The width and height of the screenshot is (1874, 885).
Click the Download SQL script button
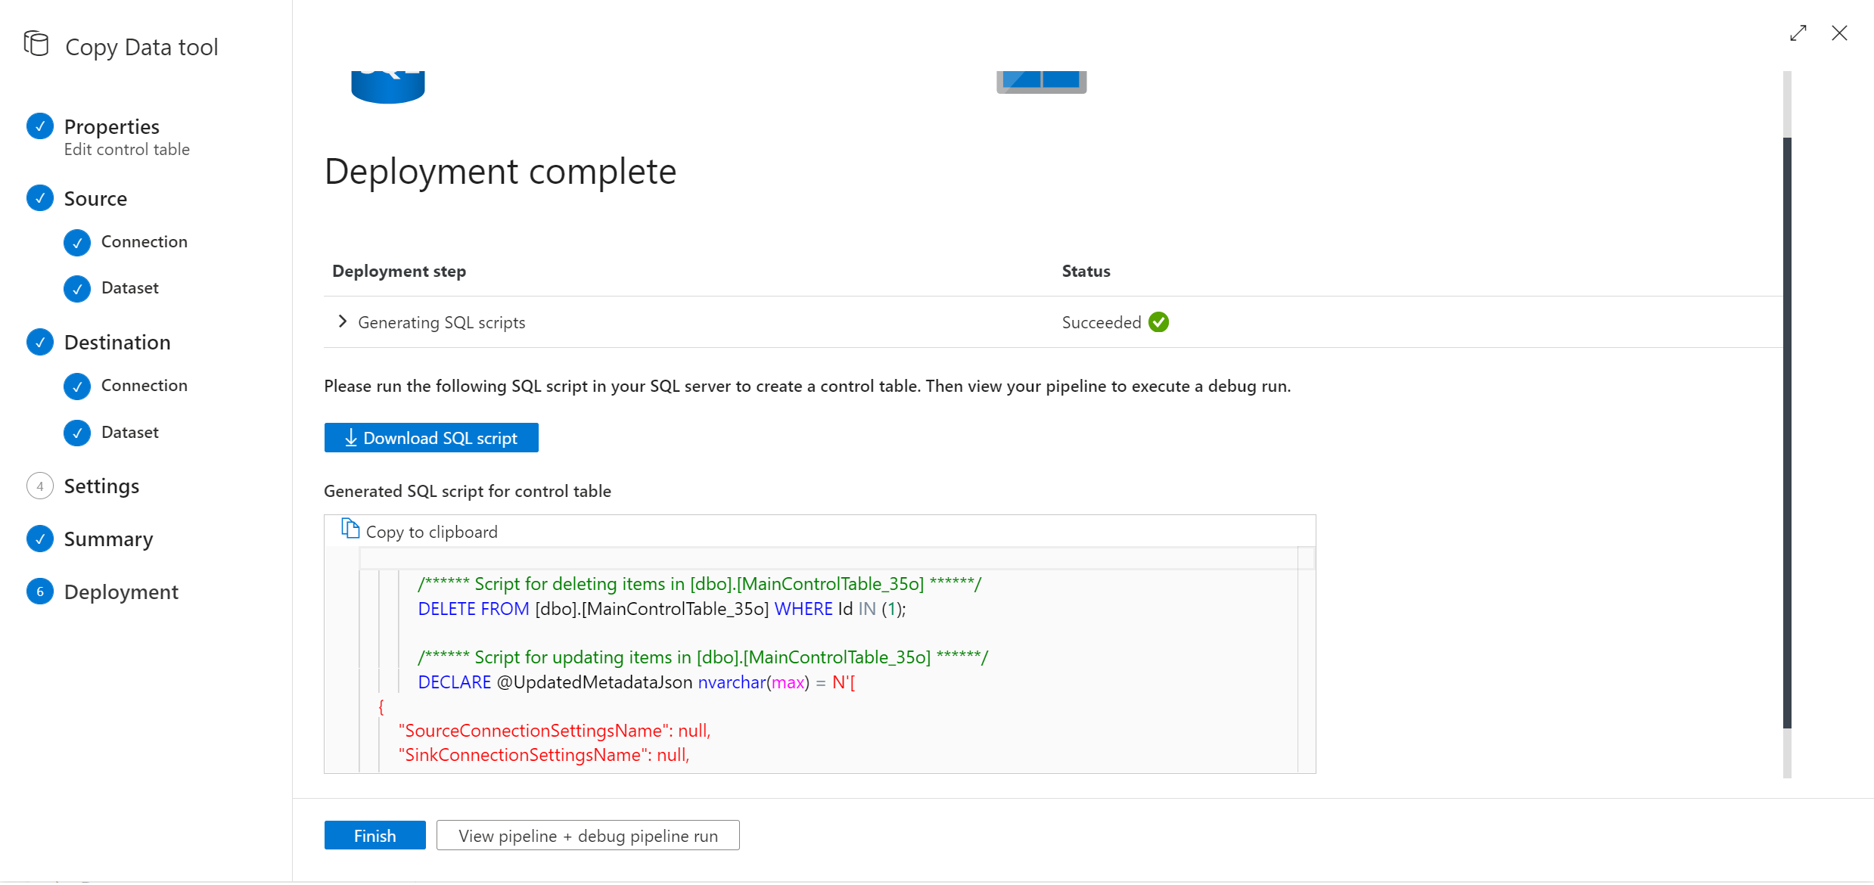(431, 437)
